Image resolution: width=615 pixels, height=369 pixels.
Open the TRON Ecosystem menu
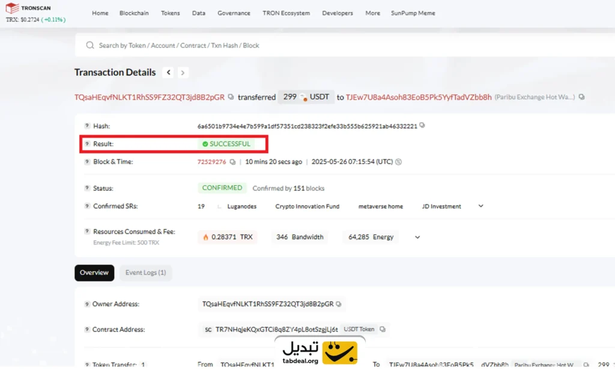[x=286, y=13]
